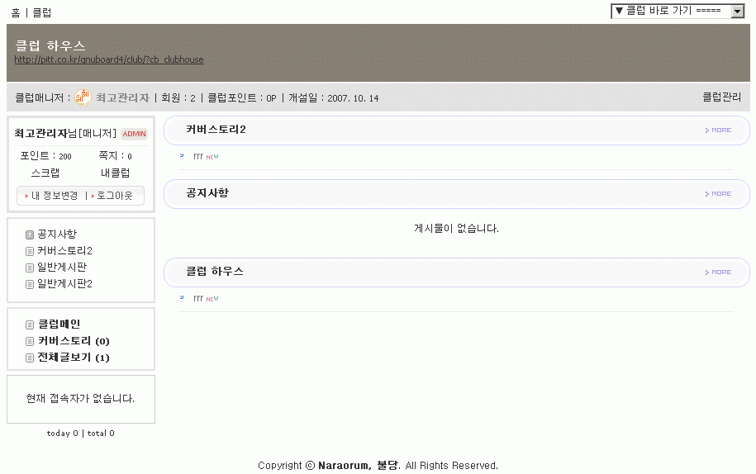This screenshot has width=756, height=474.
Task: Expand MORE in the 공지사항 section
Action: click(x=718, y=194)
